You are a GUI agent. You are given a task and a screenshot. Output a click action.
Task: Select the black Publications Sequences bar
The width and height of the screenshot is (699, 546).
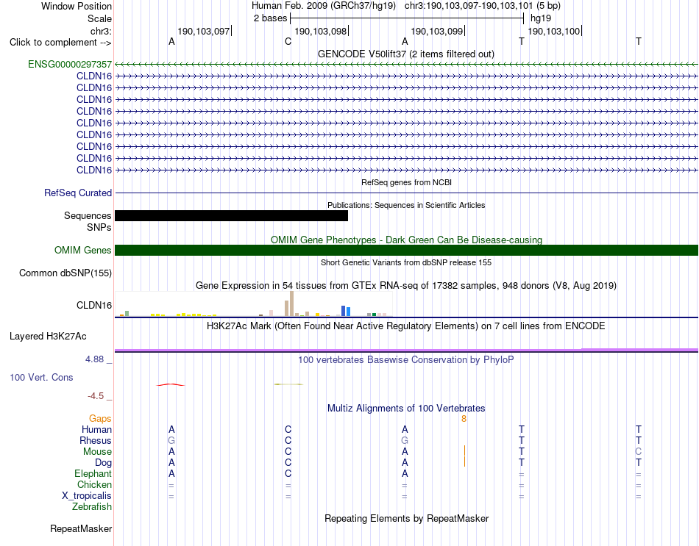point(231,215)
